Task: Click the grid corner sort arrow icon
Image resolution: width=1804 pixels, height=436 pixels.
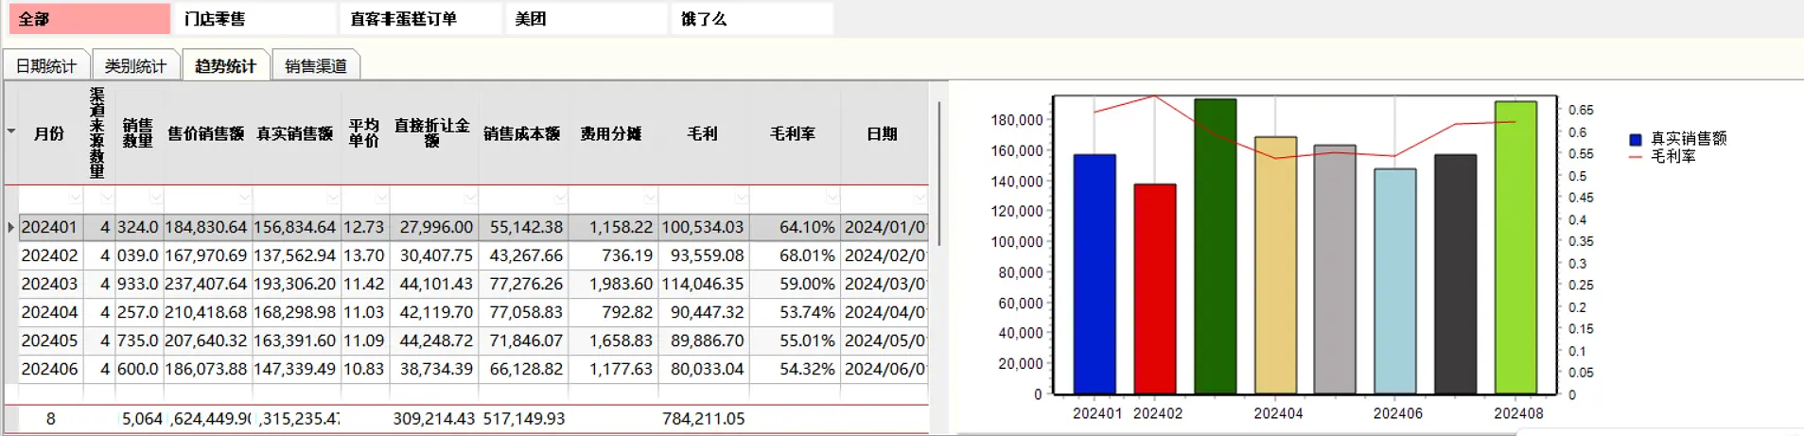Action: click(x=11, y=131)
